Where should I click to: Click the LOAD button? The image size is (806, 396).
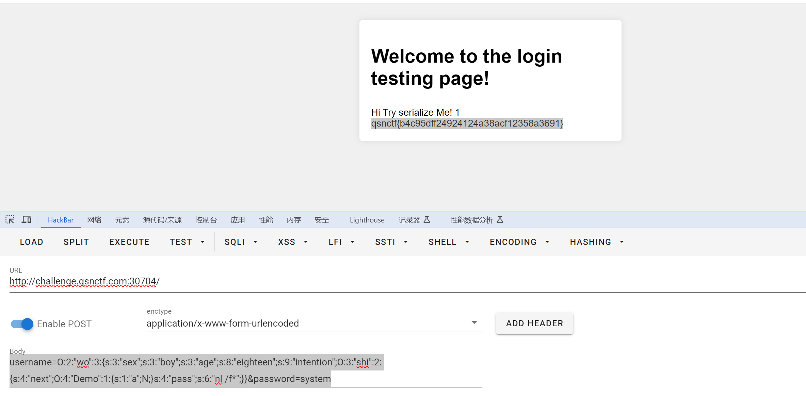click(x=32, y=242)
